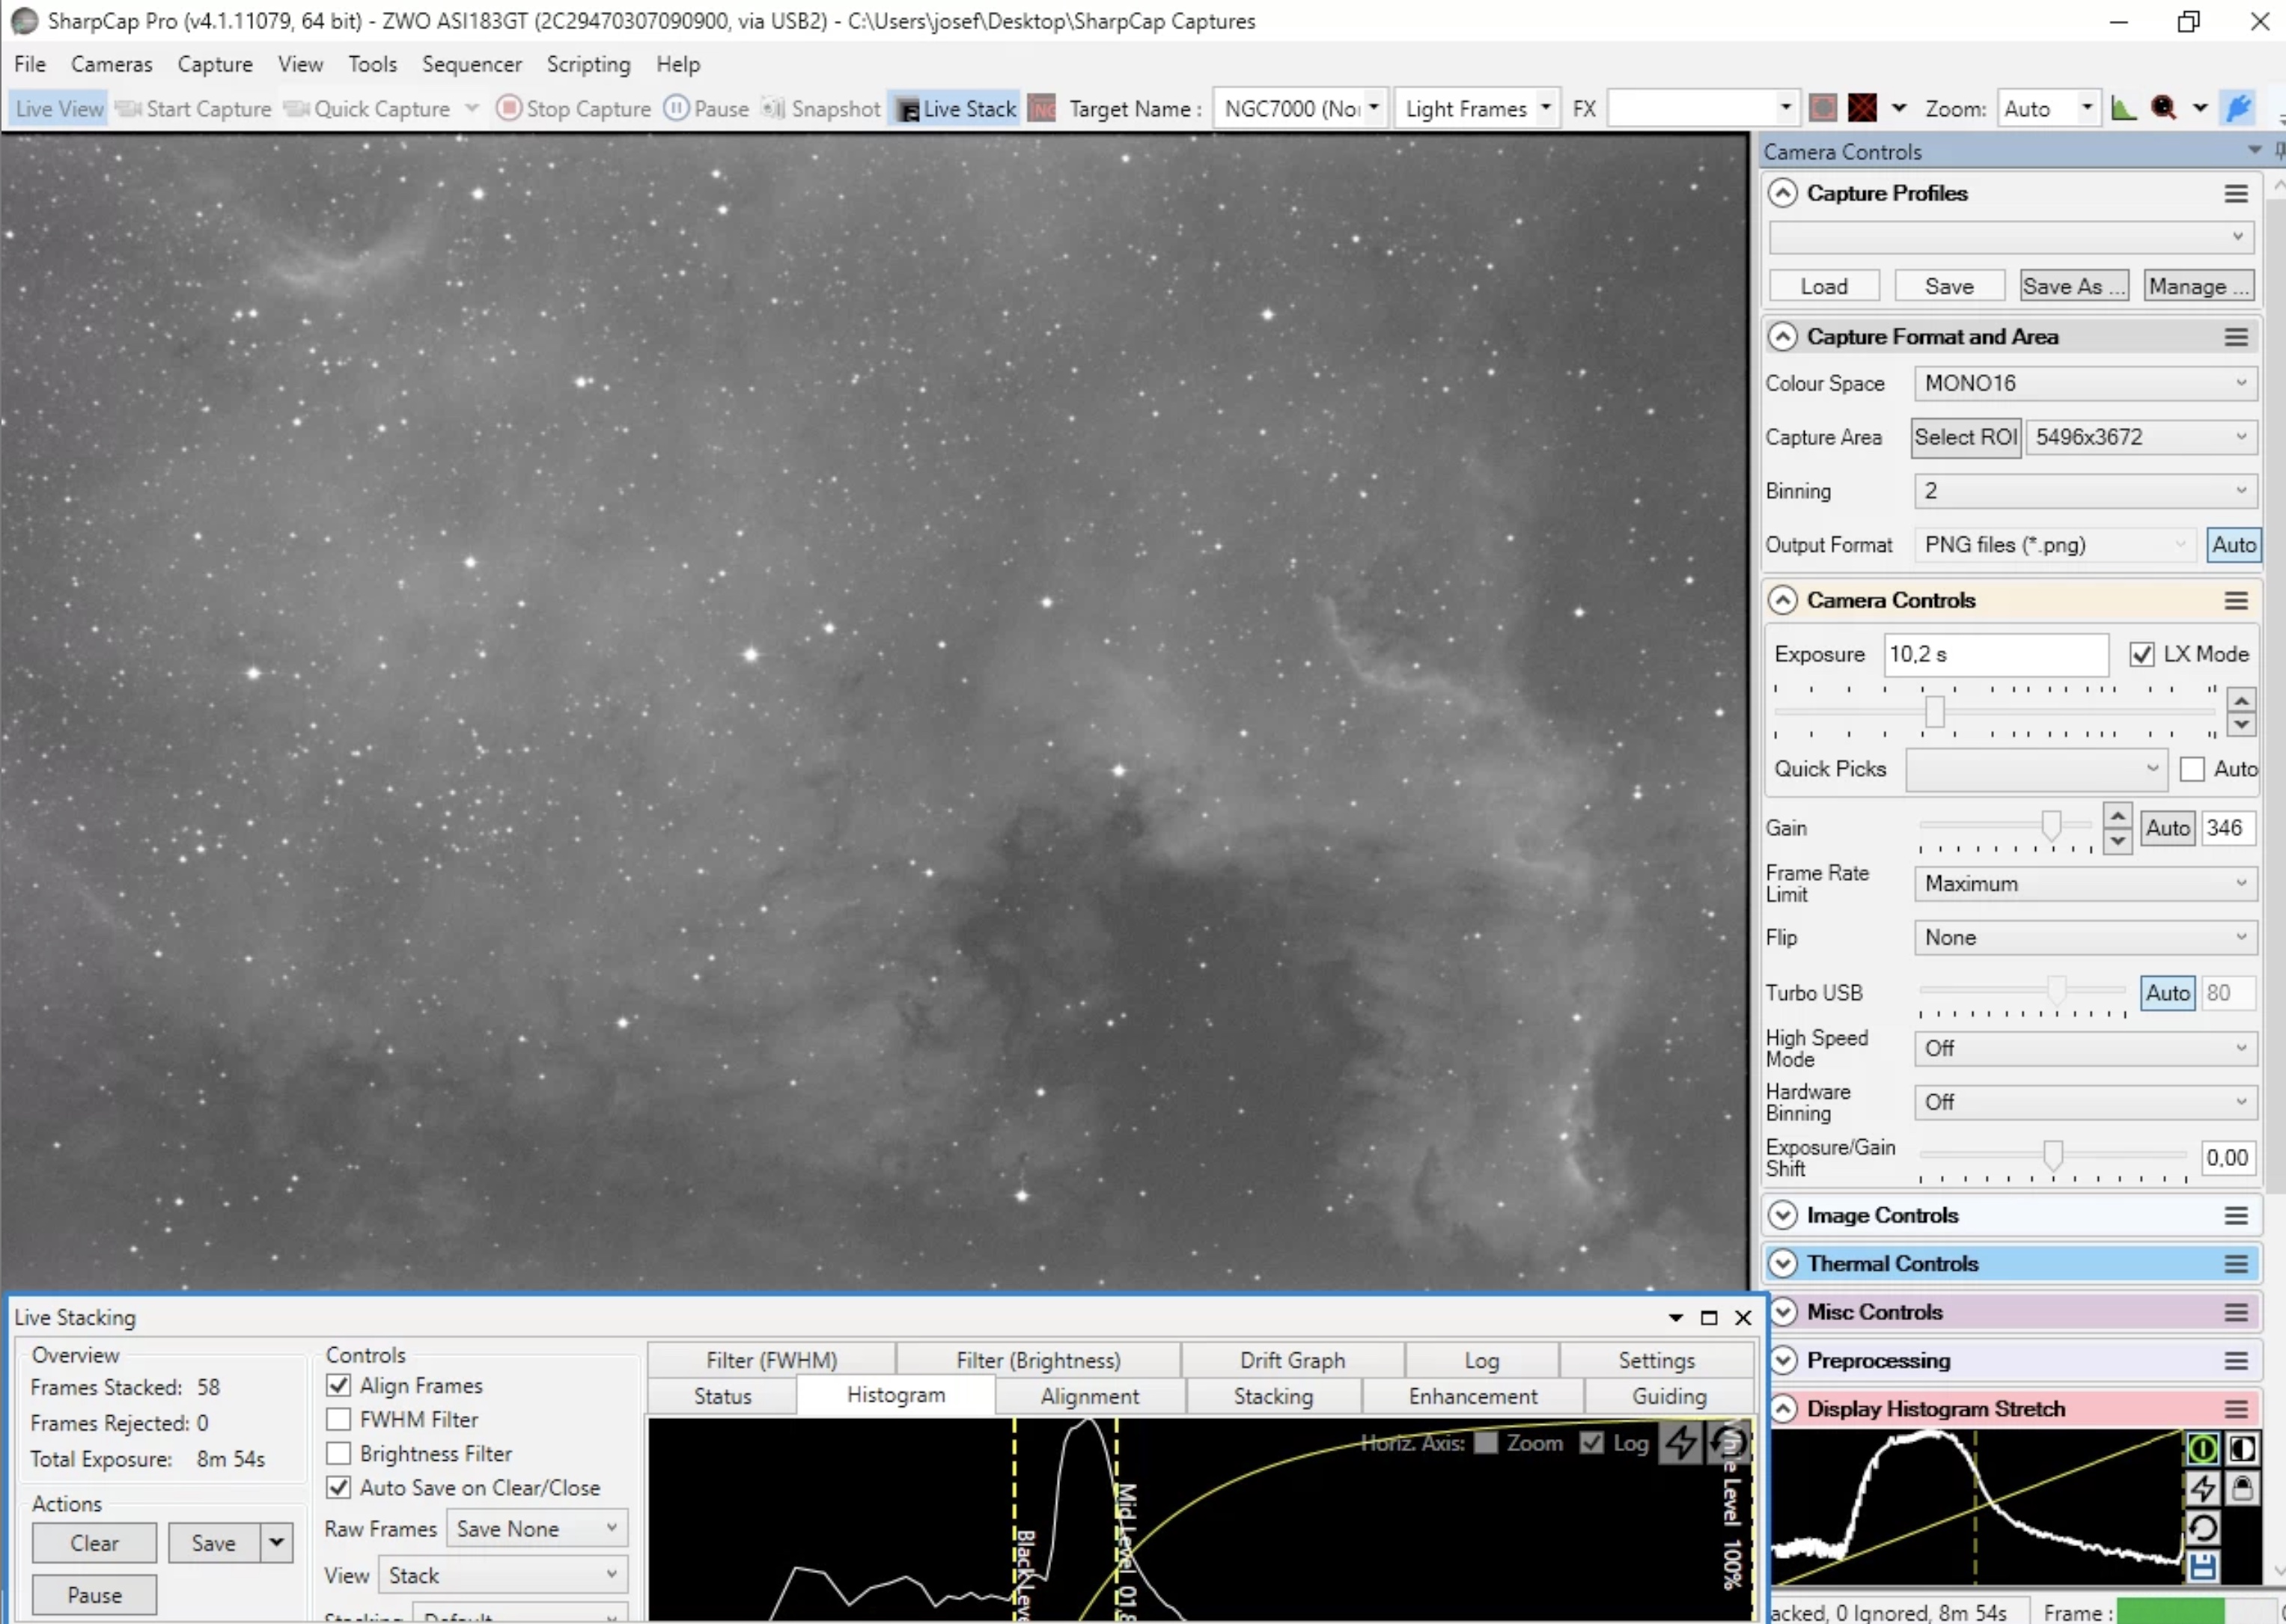Click the Load profile button
Screen dimensions: 2286x1624
(1824, 286)
